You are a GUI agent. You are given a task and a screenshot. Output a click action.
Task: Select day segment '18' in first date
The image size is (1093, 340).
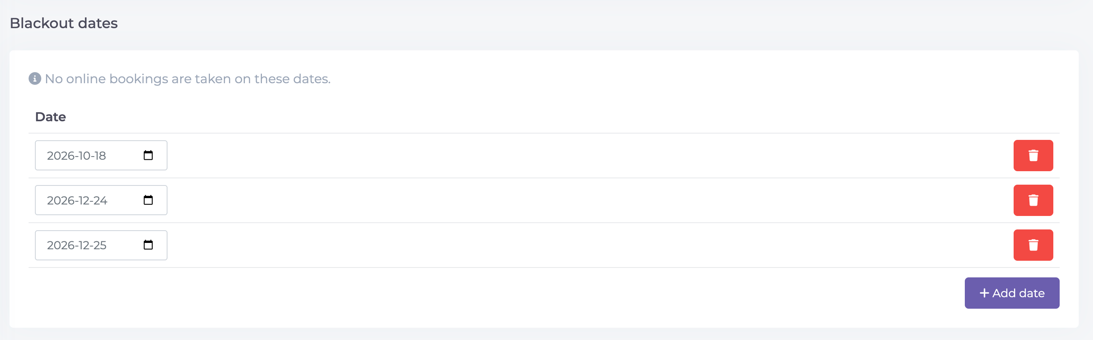click(100, 156)
